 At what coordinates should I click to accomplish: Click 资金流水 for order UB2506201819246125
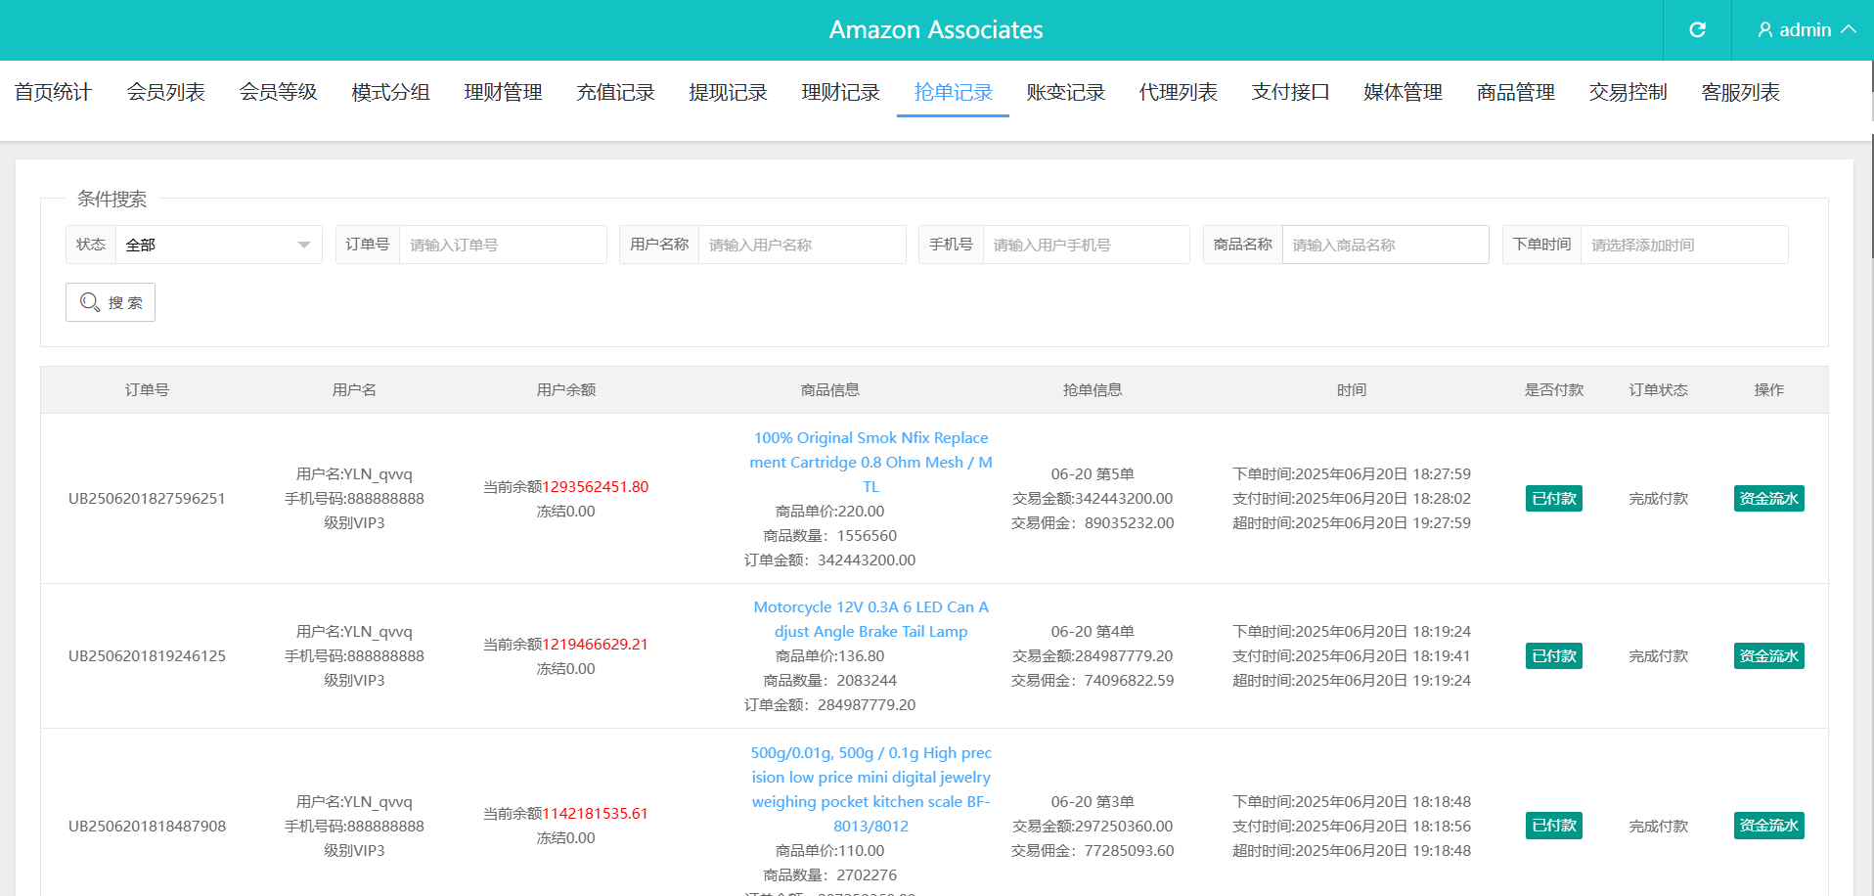[1768, 655]
